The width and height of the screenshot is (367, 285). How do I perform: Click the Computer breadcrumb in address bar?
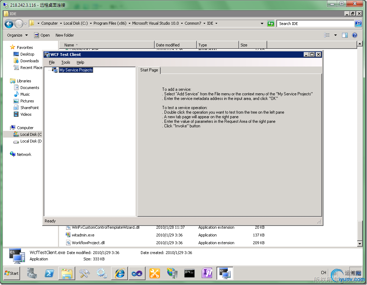point(49,23)
